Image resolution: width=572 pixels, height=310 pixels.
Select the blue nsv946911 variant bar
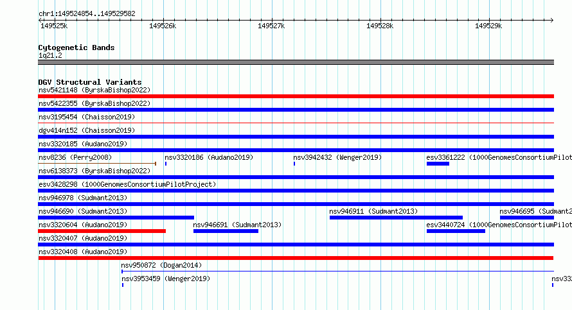click(396, 218)
